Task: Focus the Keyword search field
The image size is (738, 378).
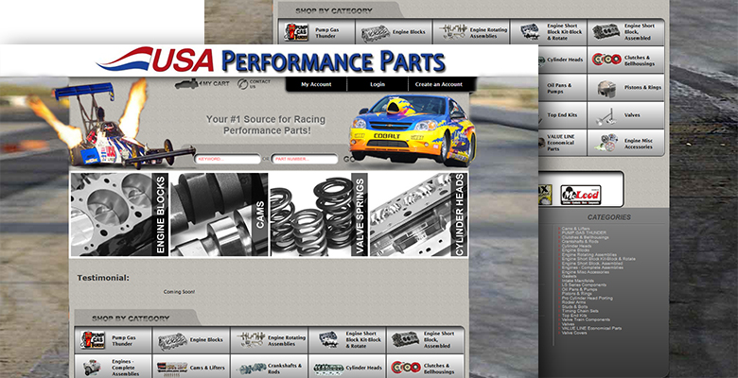Action: 227,160
